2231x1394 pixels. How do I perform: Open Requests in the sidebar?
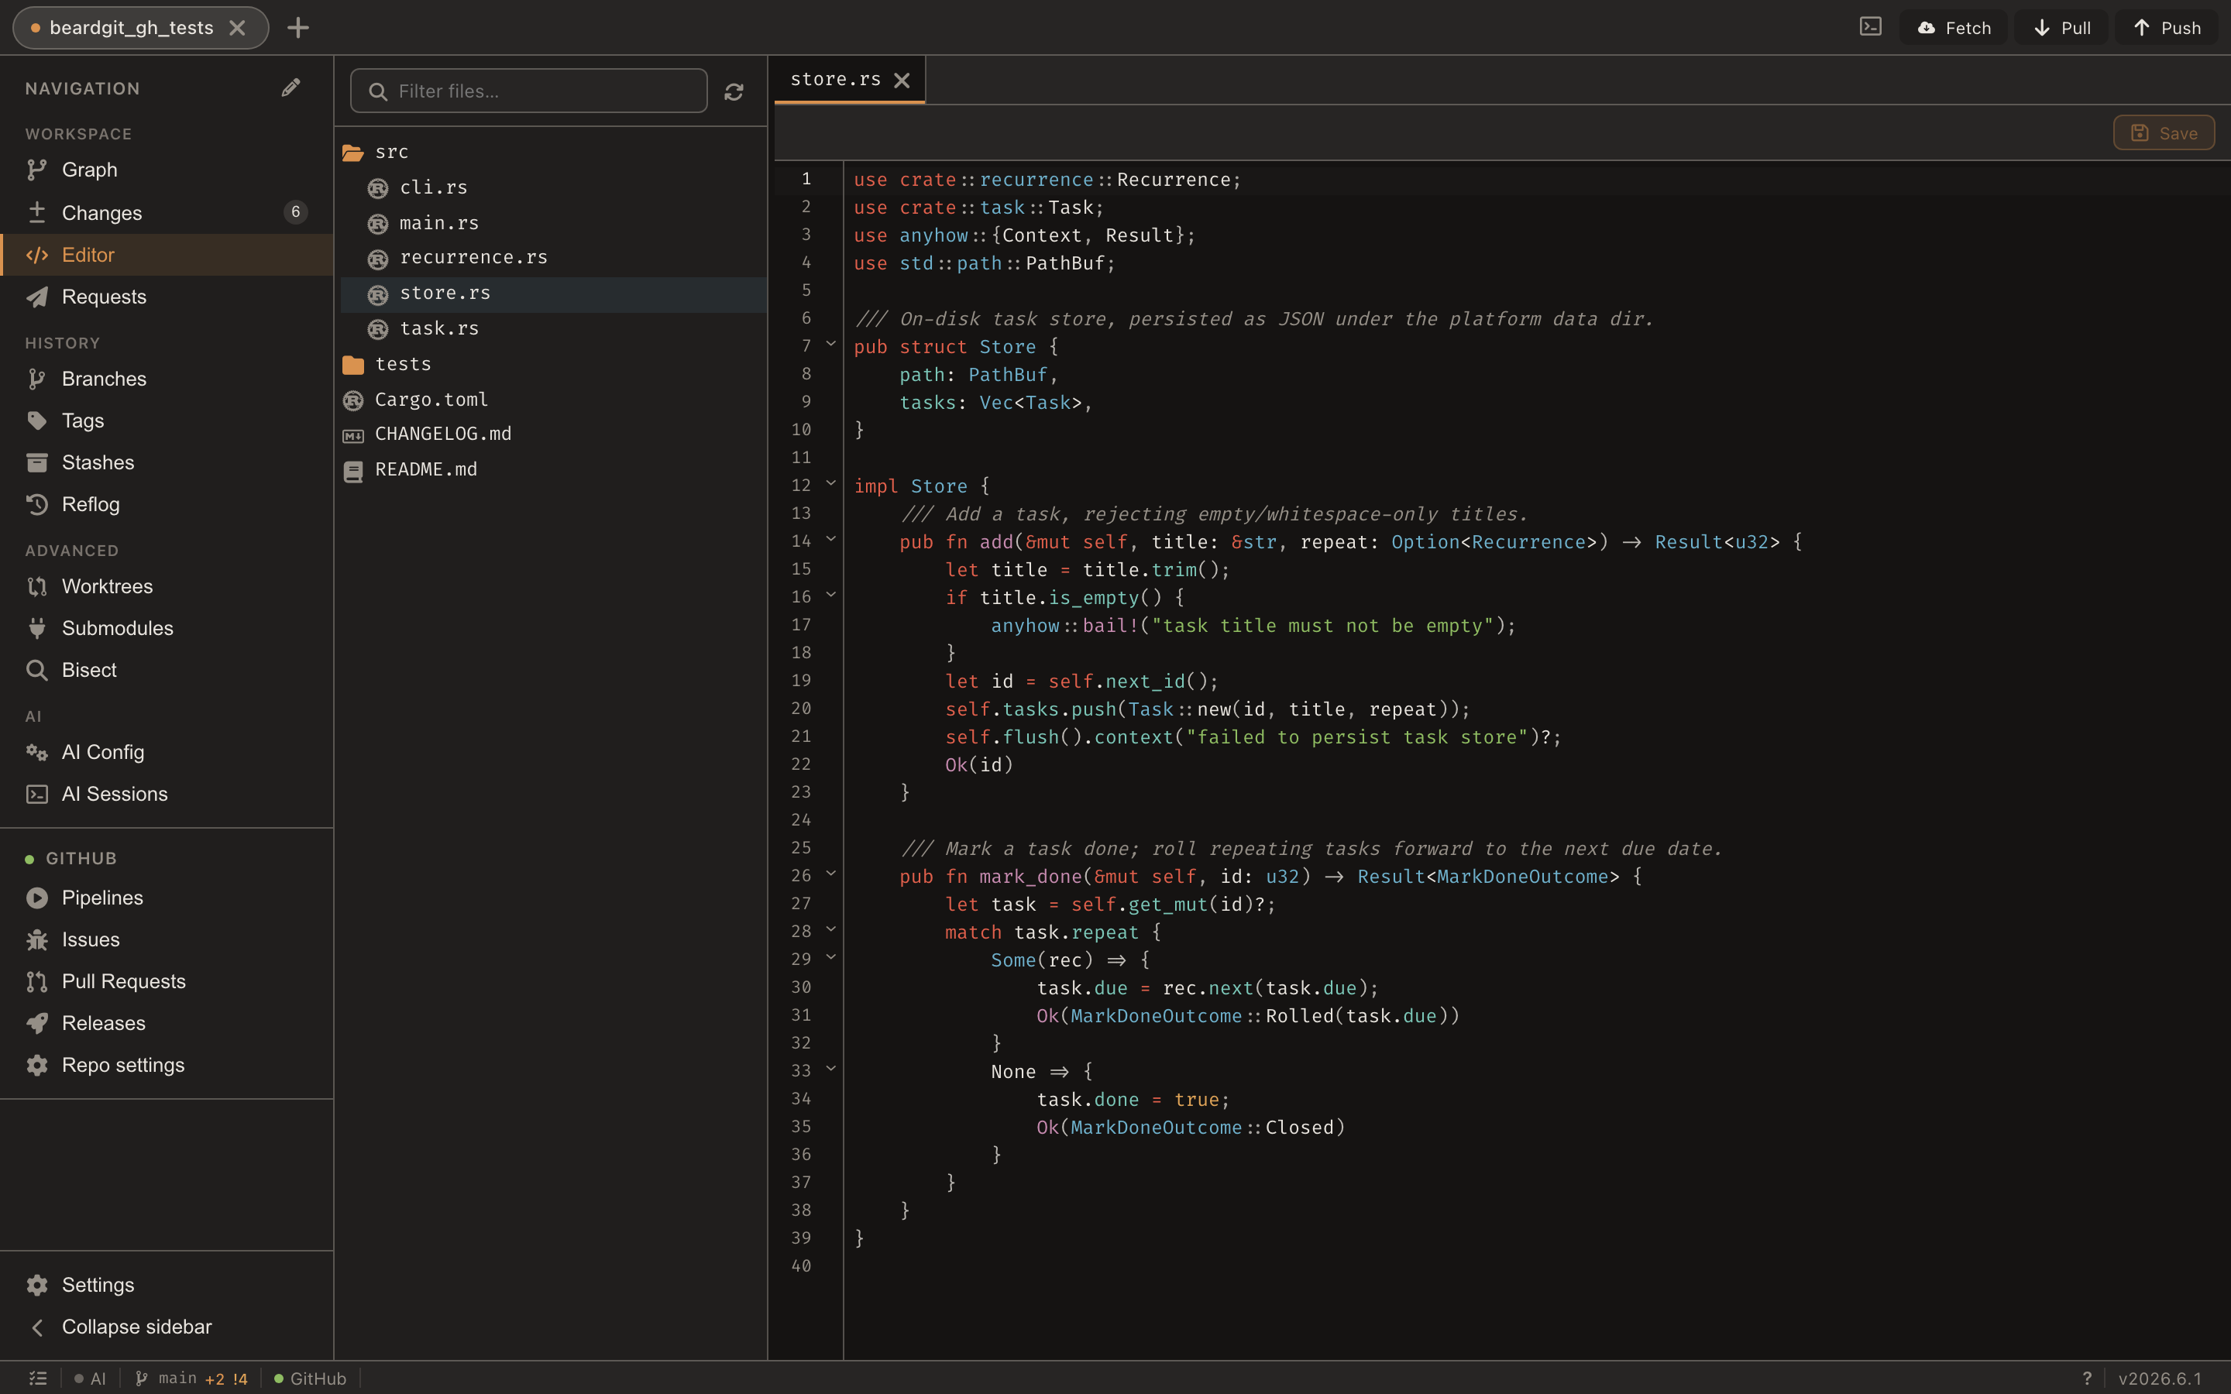[167, 296]
